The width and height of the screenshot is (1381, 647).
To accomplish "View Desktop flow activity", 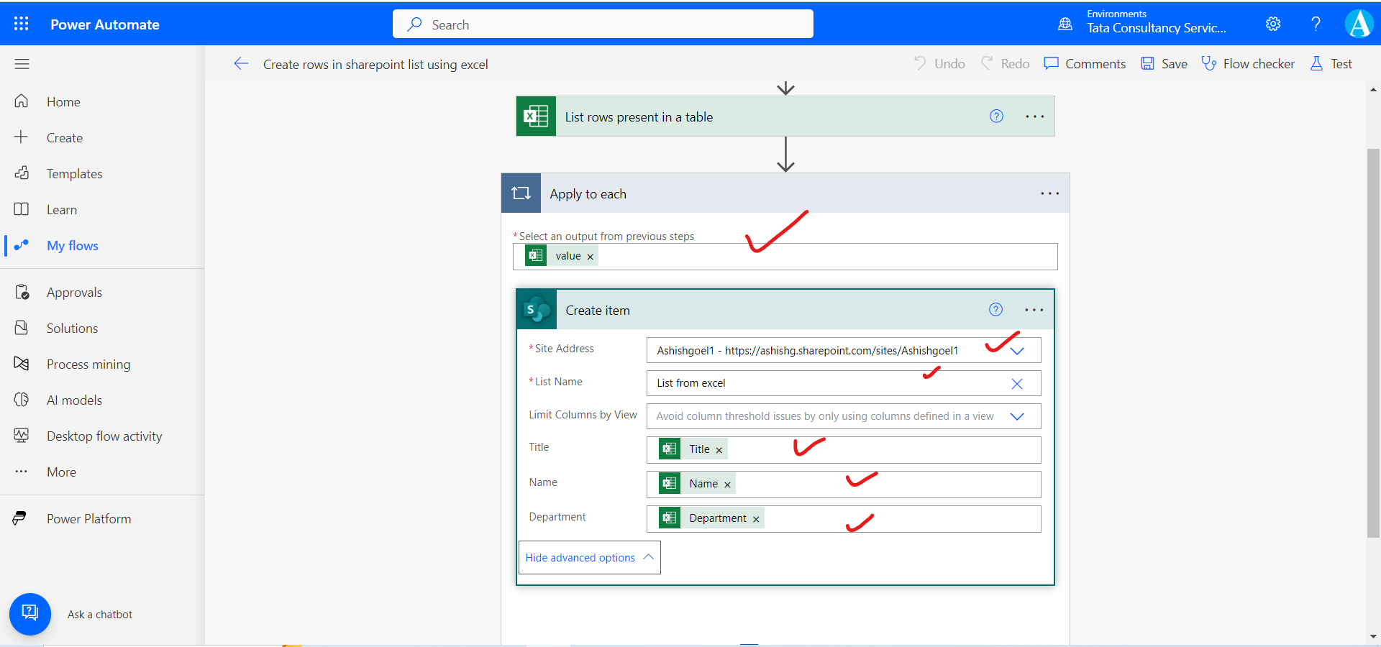I will coord(104,436).
